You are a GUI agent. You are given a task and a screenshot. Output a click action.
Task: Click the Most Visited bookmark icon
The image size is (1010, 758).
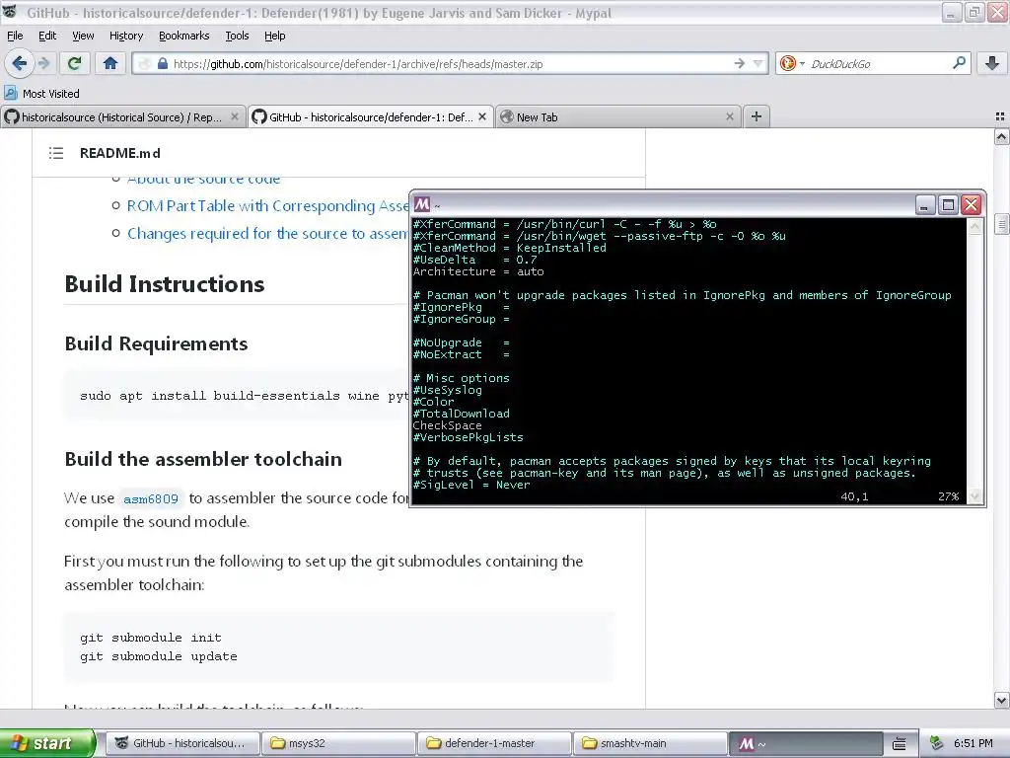click(x=10, y=93)
